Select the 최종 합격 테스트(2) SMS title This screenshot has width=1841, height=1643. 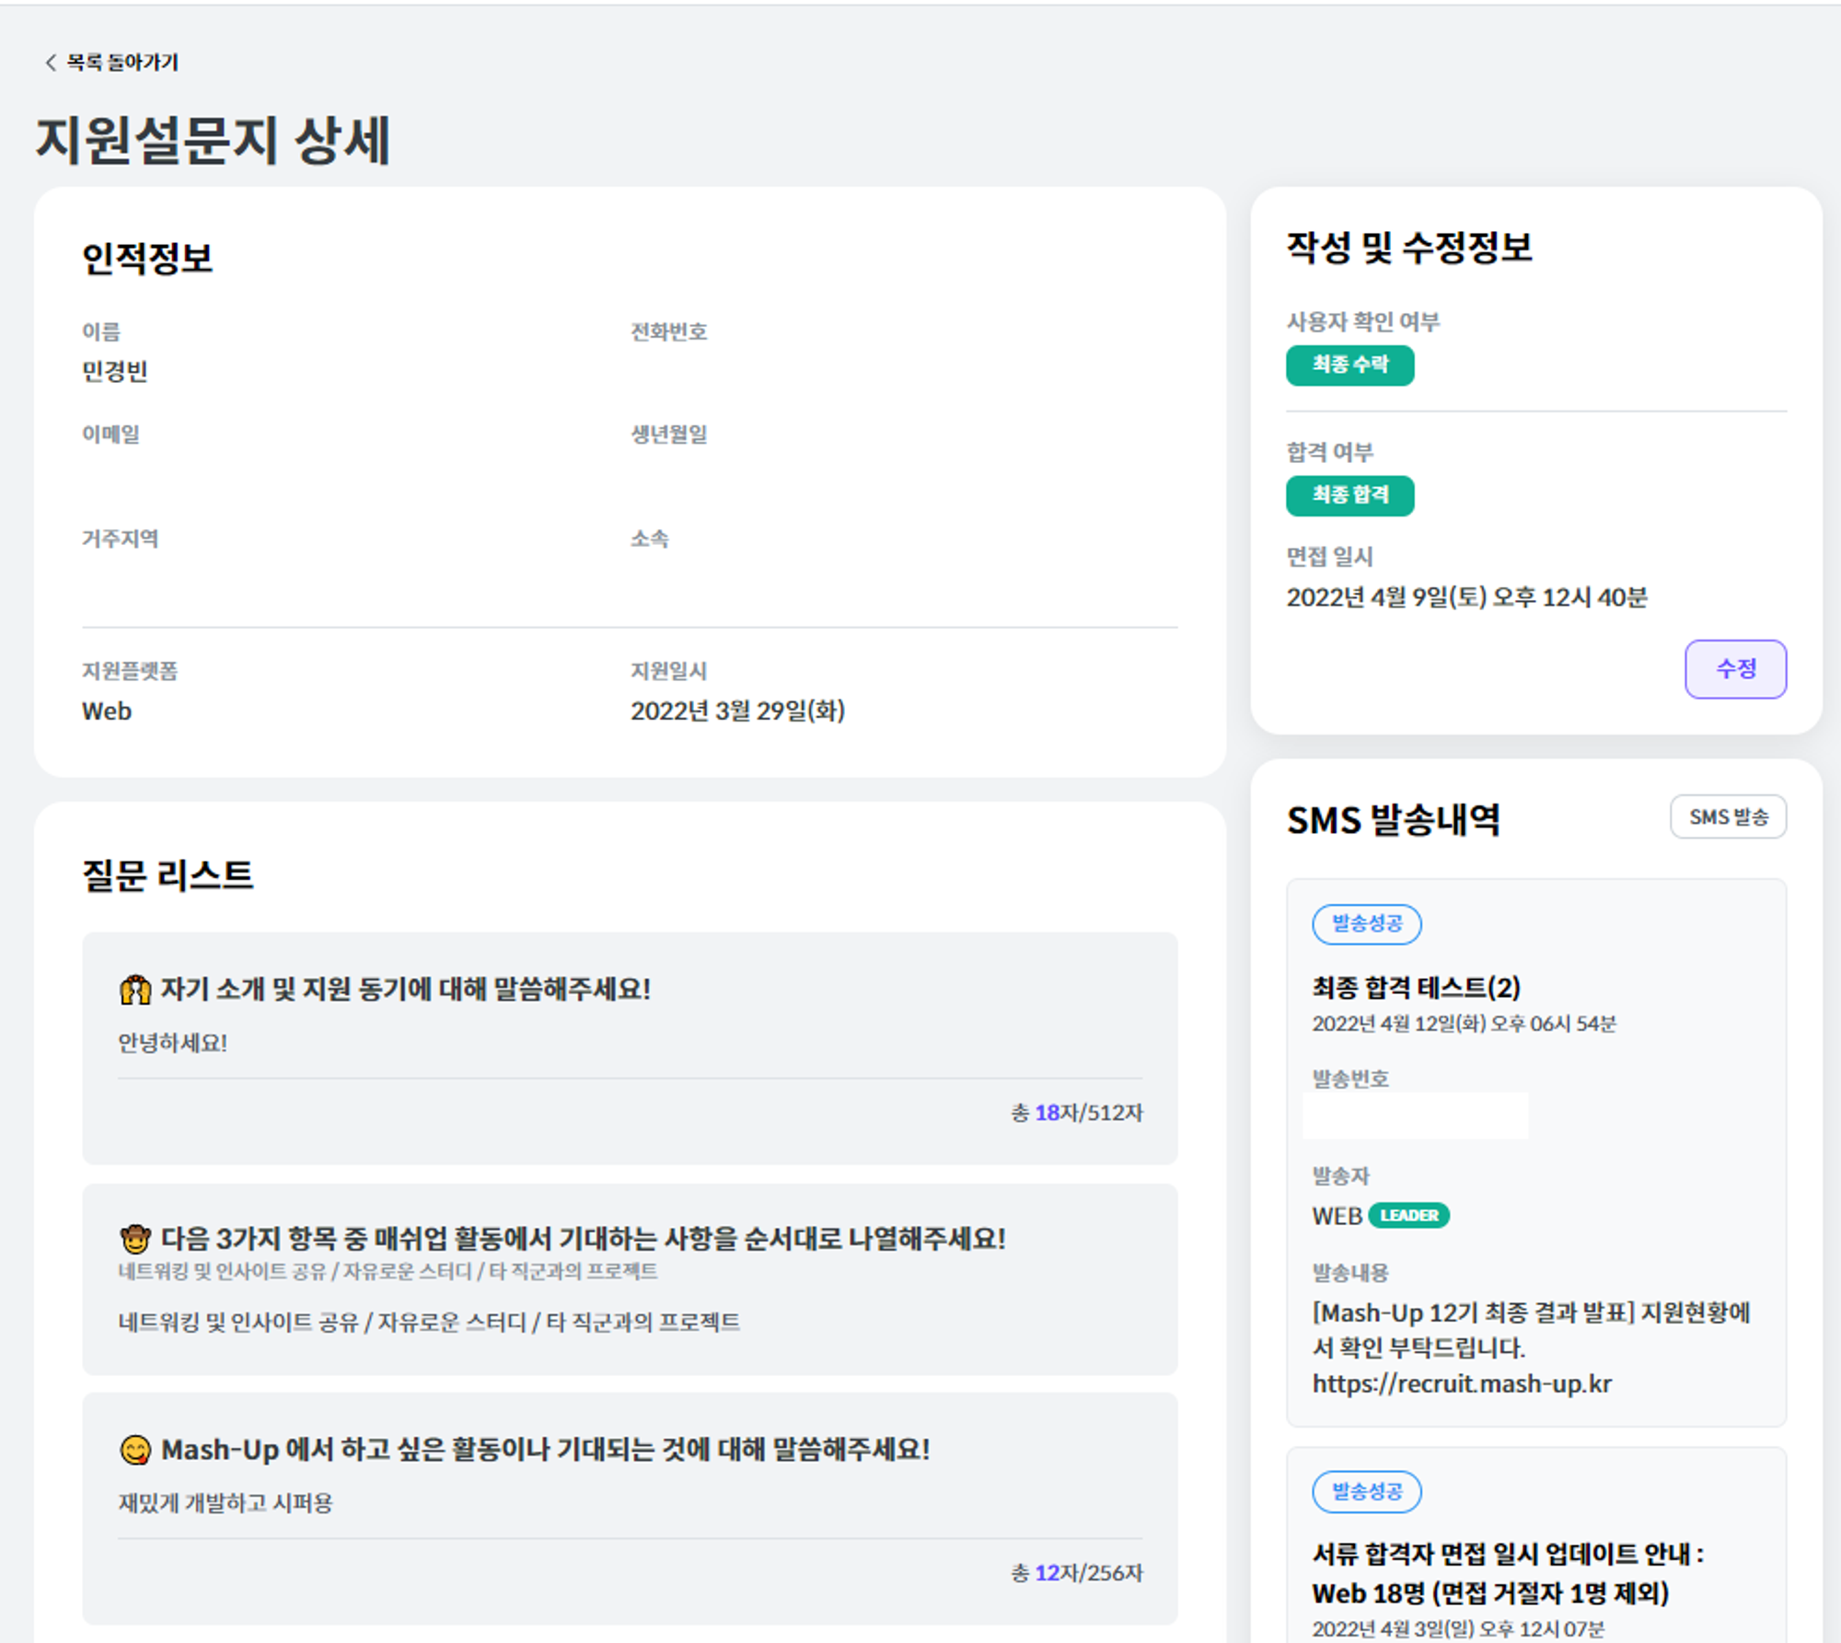point(1416,988)
